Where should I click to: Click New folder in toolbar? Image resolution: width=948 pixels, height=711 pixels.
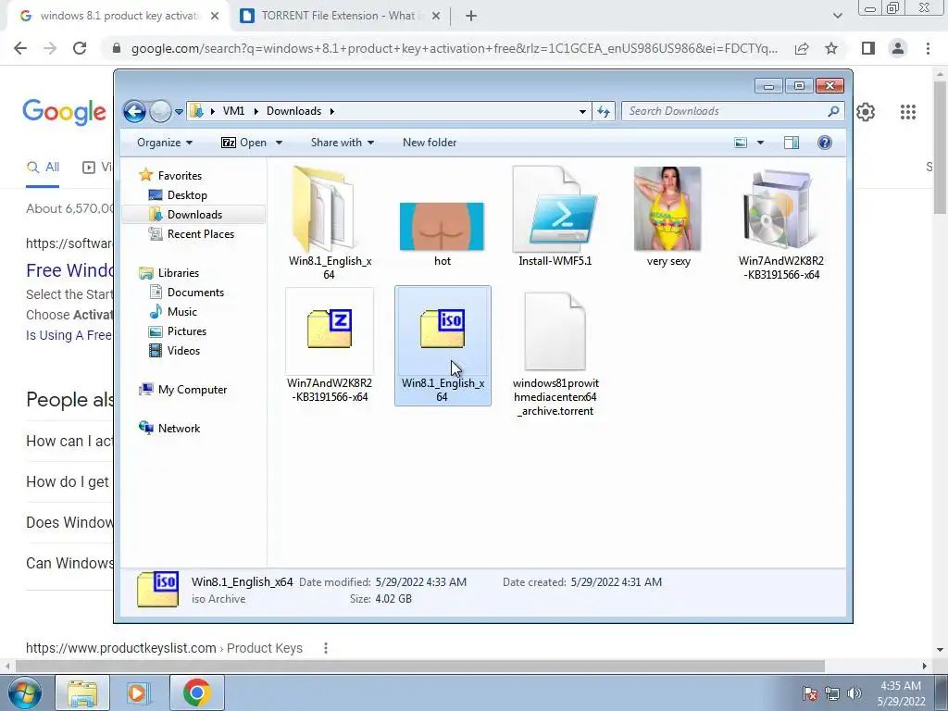pyautogui.click(x=430, y=143)
